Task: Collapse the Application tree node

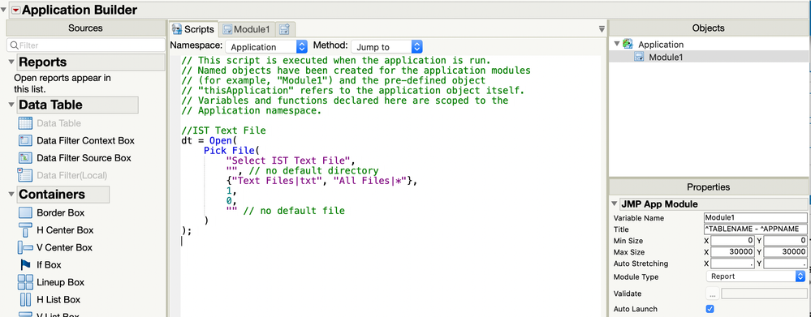Action: pyautogui.click(x=616, y=45)
